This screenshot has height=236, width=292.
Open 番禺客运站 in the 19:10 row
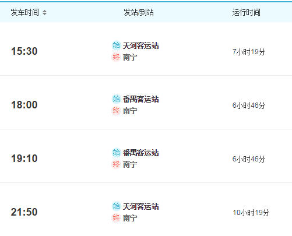(x=141, y=153)
